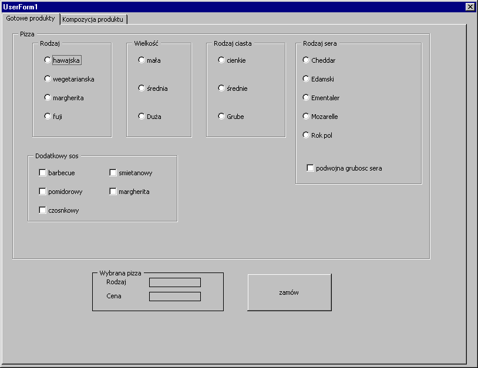Choose Grube dough option
The image size is (478, 368).
click(221, 116)
